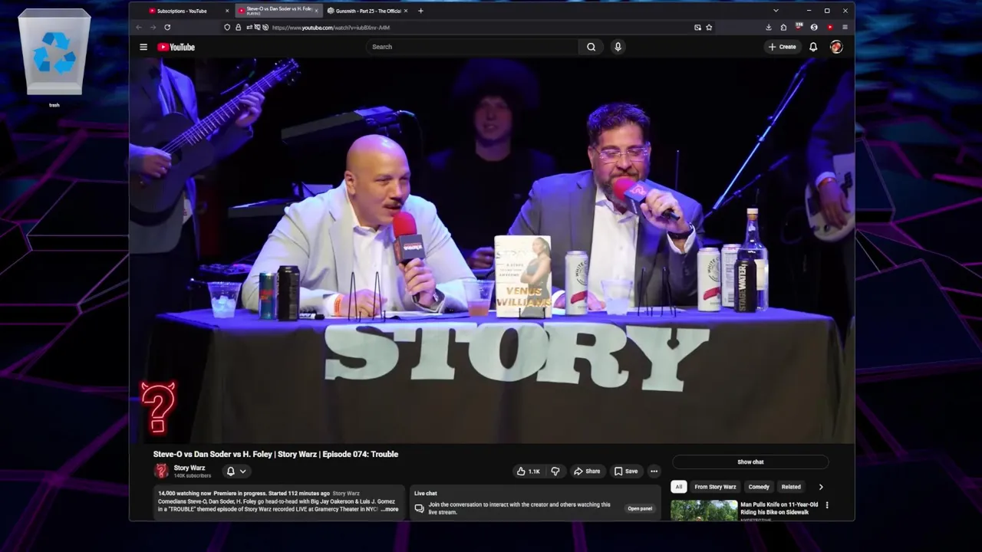This screenshot has width=982, height=552.
Task: Click the search magnifier button
Action: coord(591,47)
